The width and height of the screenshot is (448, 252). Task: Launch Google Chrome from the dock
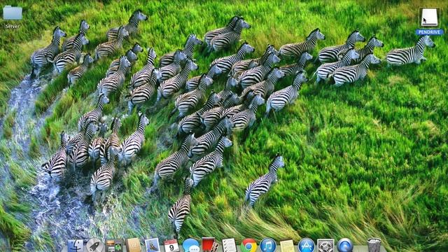point(248,246)
